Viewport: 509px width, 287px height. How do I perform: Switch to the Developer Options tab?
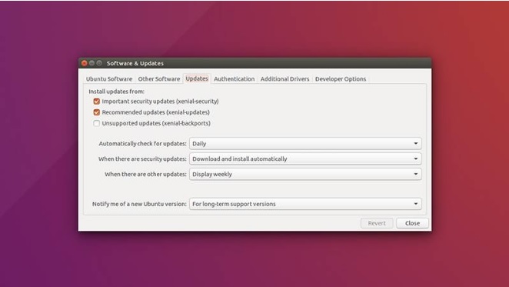tap(341, 79)
